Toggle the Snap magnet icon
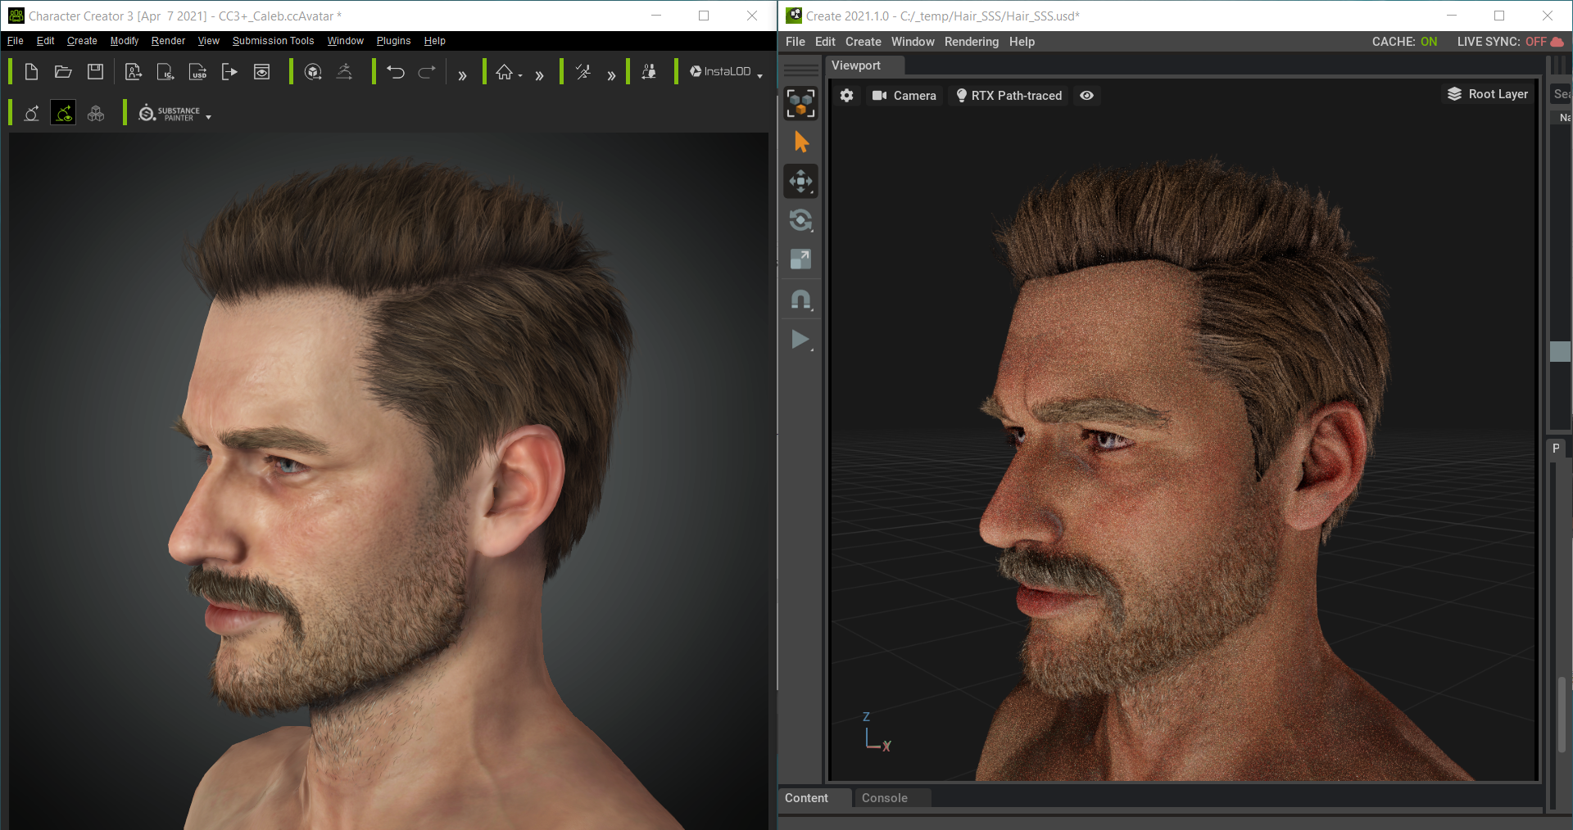Viewport: 1573px width, 830px height. point(801,300)
